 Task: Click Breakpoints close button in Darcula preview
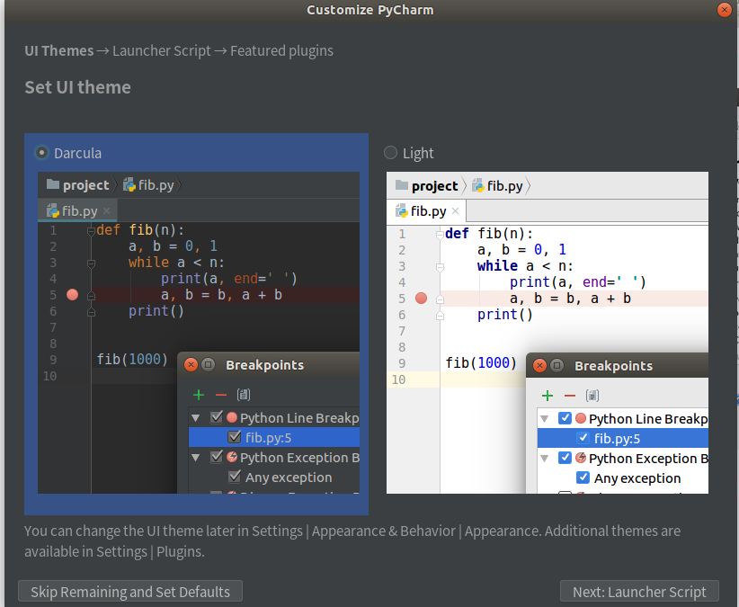click(x=191, y=365)
